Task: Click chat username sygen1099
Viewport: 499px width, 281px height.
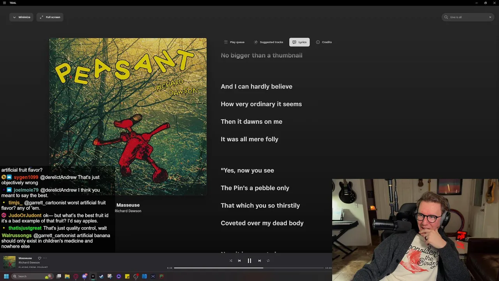Action: (26, 177)
